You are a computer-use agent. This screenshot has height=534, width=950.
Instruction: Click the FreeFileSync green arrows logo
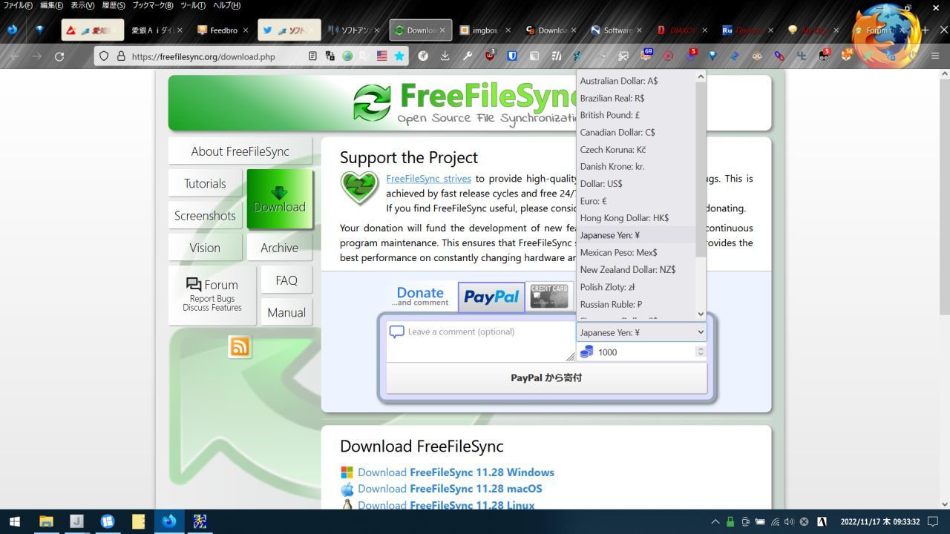click(372, 103)
